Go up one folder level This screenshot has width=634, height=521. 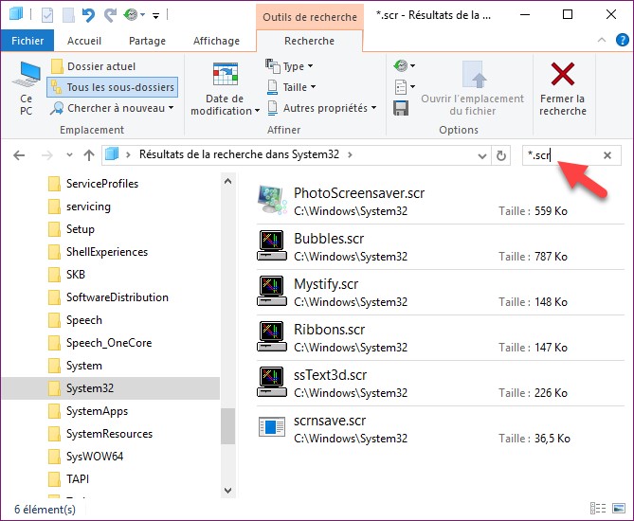pyautogui.click(x=89, y=155)
